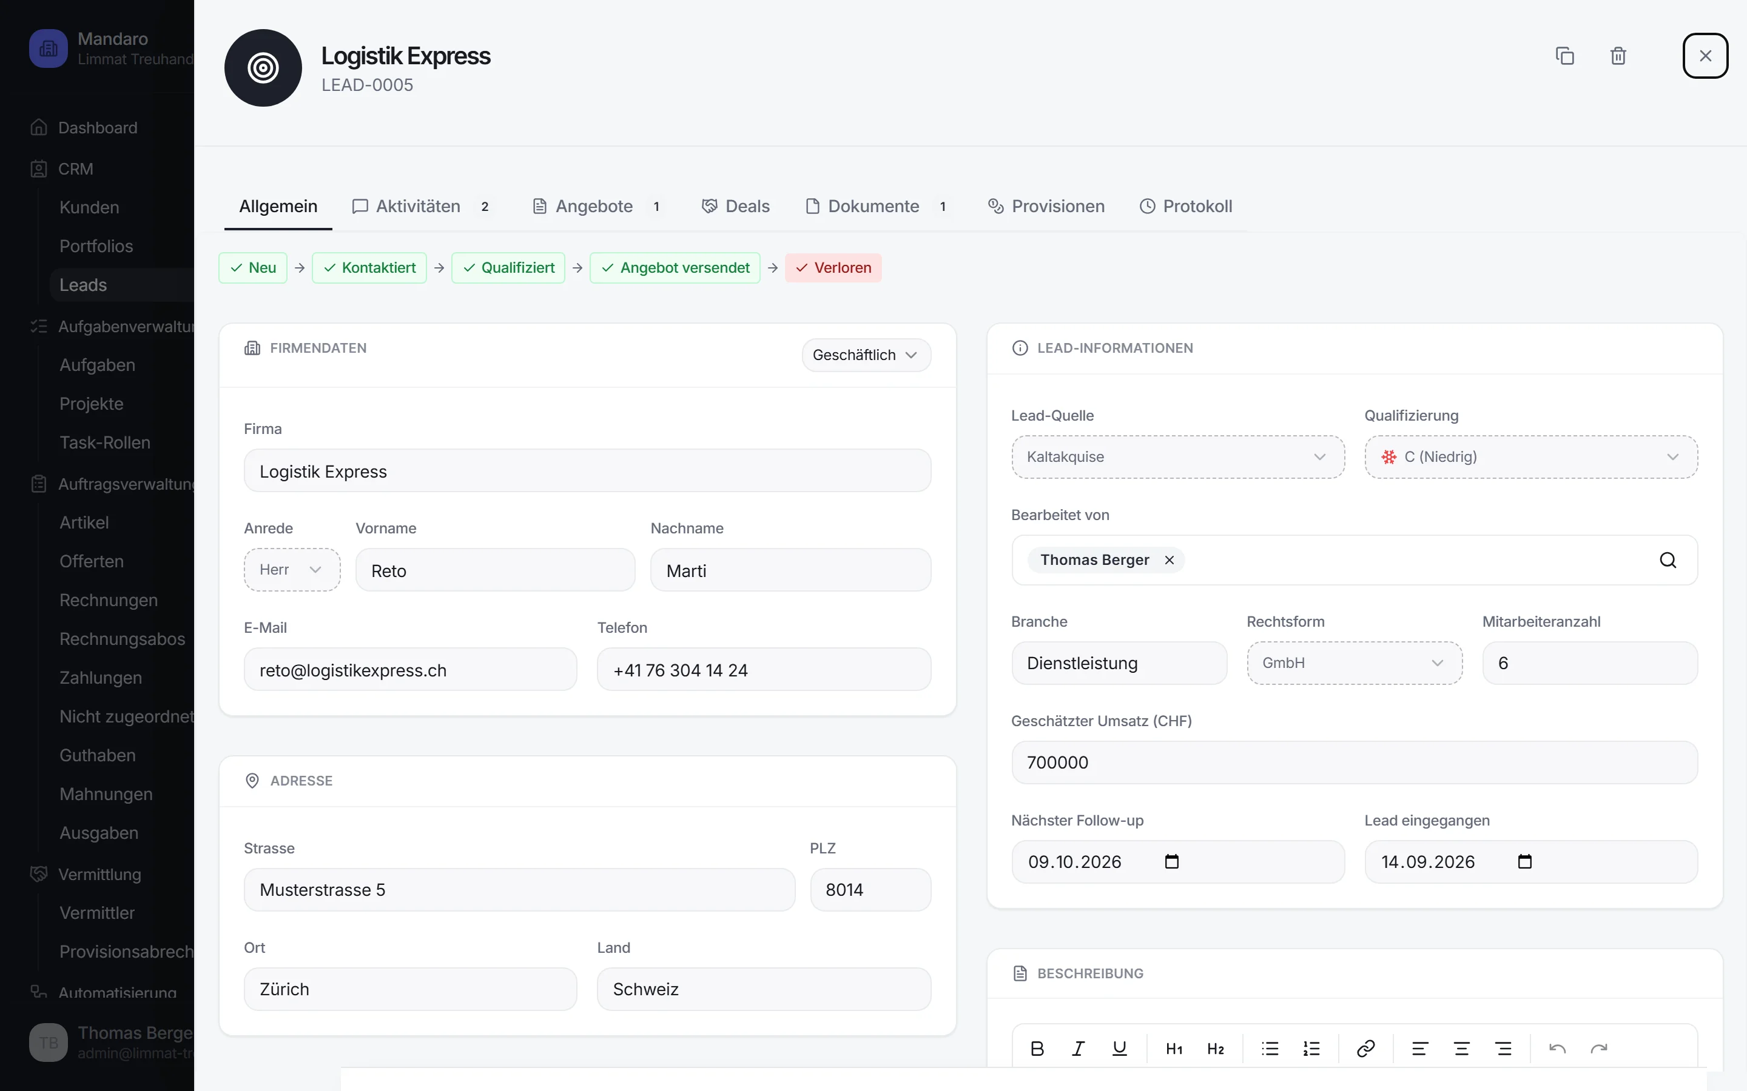Open the Dokumente tab

point(876,206)
